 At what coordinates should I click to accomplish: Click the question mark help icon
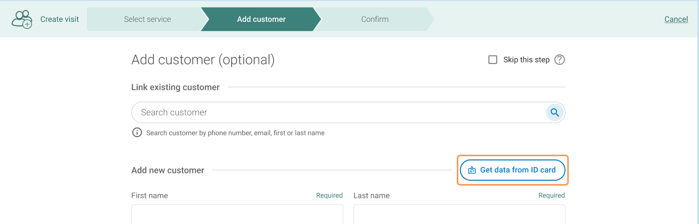pyautogui.click(x=559, y=60)
